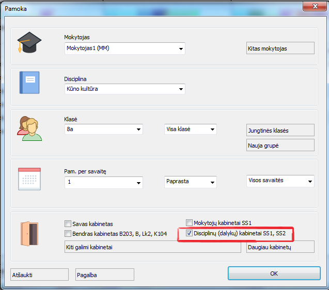329x290 pixels.
Task: Expand the Visa klasė group dropdown
Action: (212, 130)
